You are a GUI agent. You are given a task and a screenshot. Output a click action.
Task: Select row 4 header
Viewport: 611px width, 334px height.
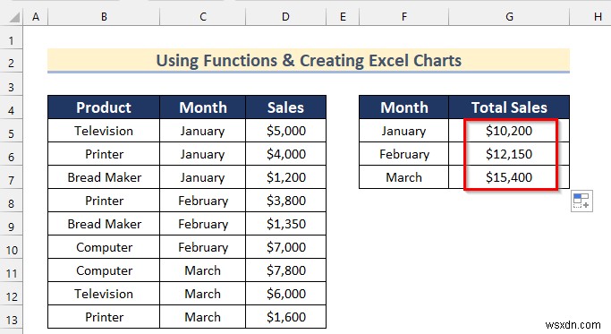tap(12, 107)
